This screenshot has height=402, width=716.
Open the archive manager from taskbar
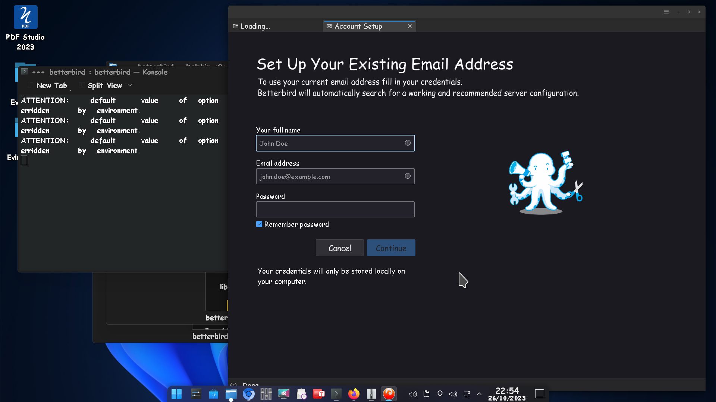(x=371, y=394)
